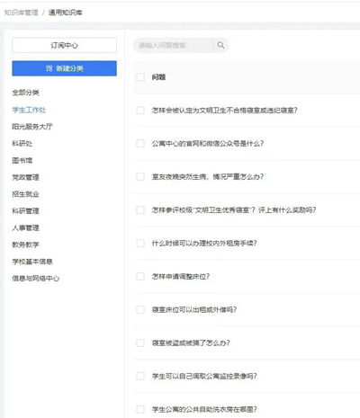Tick checkbox for 寝室被盗或被骗了怎么办
360x418 pixels.
pos(140,342)
